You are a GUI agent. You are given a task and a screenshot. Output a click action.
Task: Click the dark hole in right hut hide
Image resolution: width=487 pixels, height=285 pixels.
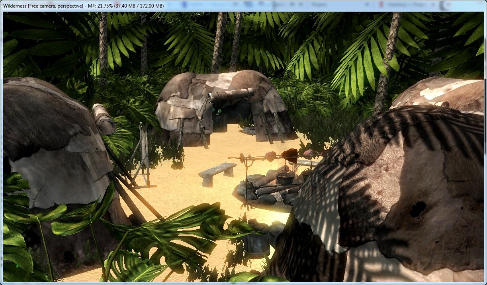click(418, 209)
